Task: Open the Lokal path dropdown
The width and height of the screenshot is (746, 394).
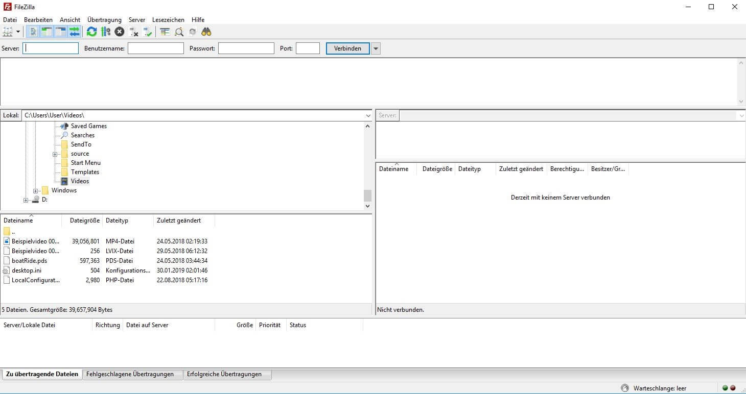Action: pos(368,115)
